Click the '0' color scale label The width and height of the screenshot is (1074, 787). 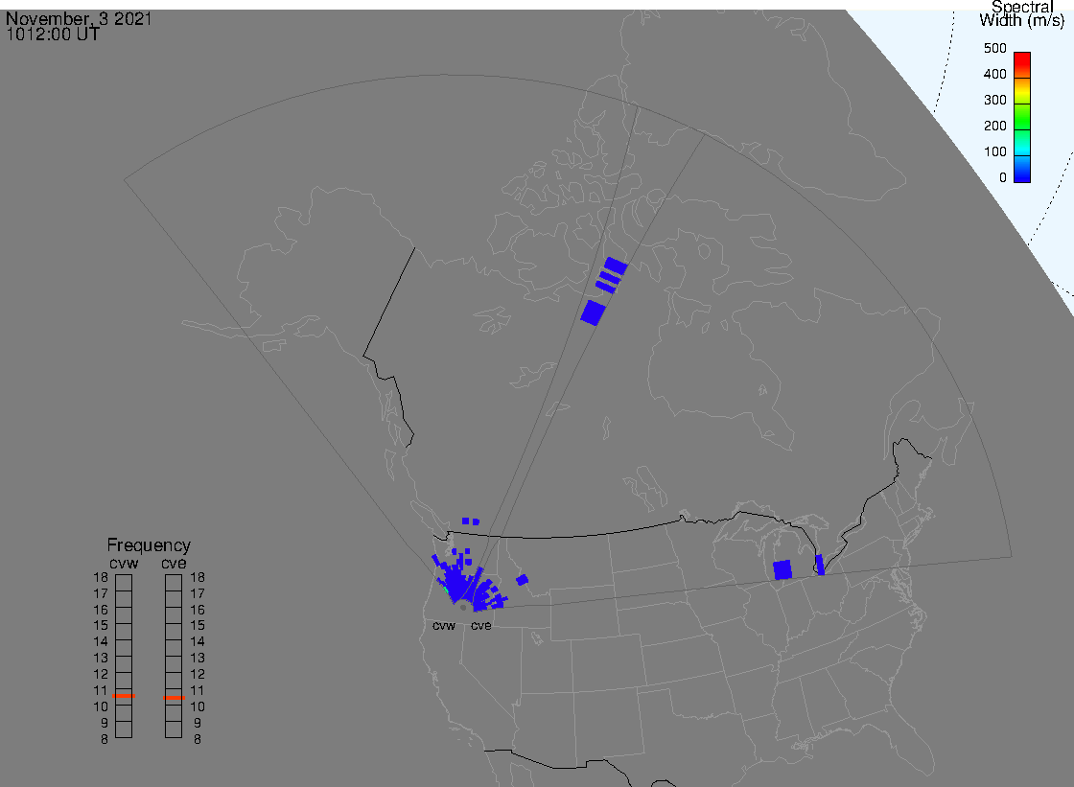[1003, 178]
